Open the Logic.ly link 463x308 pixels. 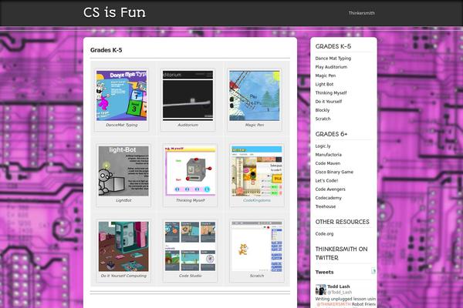323,146
